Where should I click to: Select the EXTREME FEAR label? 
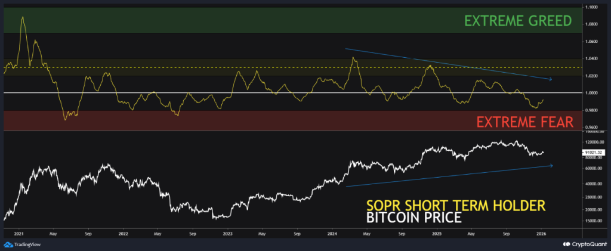(x=524, y=122)
